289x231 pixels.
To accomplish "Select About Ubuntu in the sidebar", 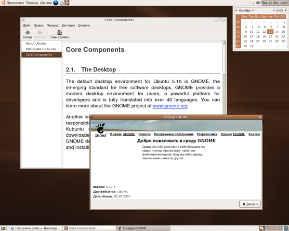I will click(36, 43).
